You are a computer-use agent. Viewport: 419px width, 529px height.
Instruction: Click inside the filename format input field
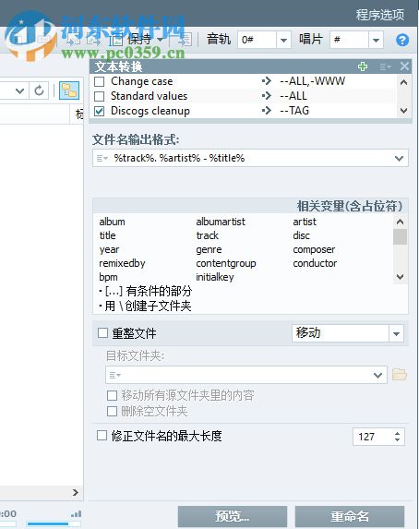pos(250,158)
